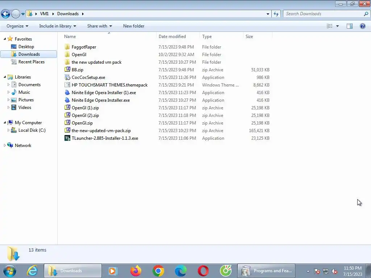Select the-new-updated-vm-pack.zip icon
Screen dimensions: 371x278
(x=67, y=130)
